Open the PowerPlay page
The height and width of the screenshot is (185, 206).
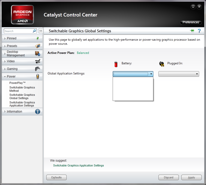pos(17,83)
